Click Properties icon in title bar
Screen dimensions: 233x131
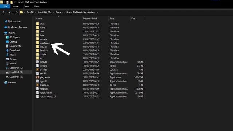[7, 2]
